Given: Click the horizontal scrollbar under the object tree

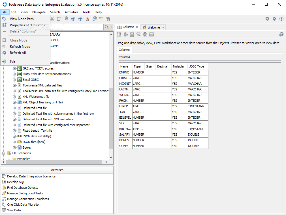Looking at the screenshot, I should [x=54, y=162].
